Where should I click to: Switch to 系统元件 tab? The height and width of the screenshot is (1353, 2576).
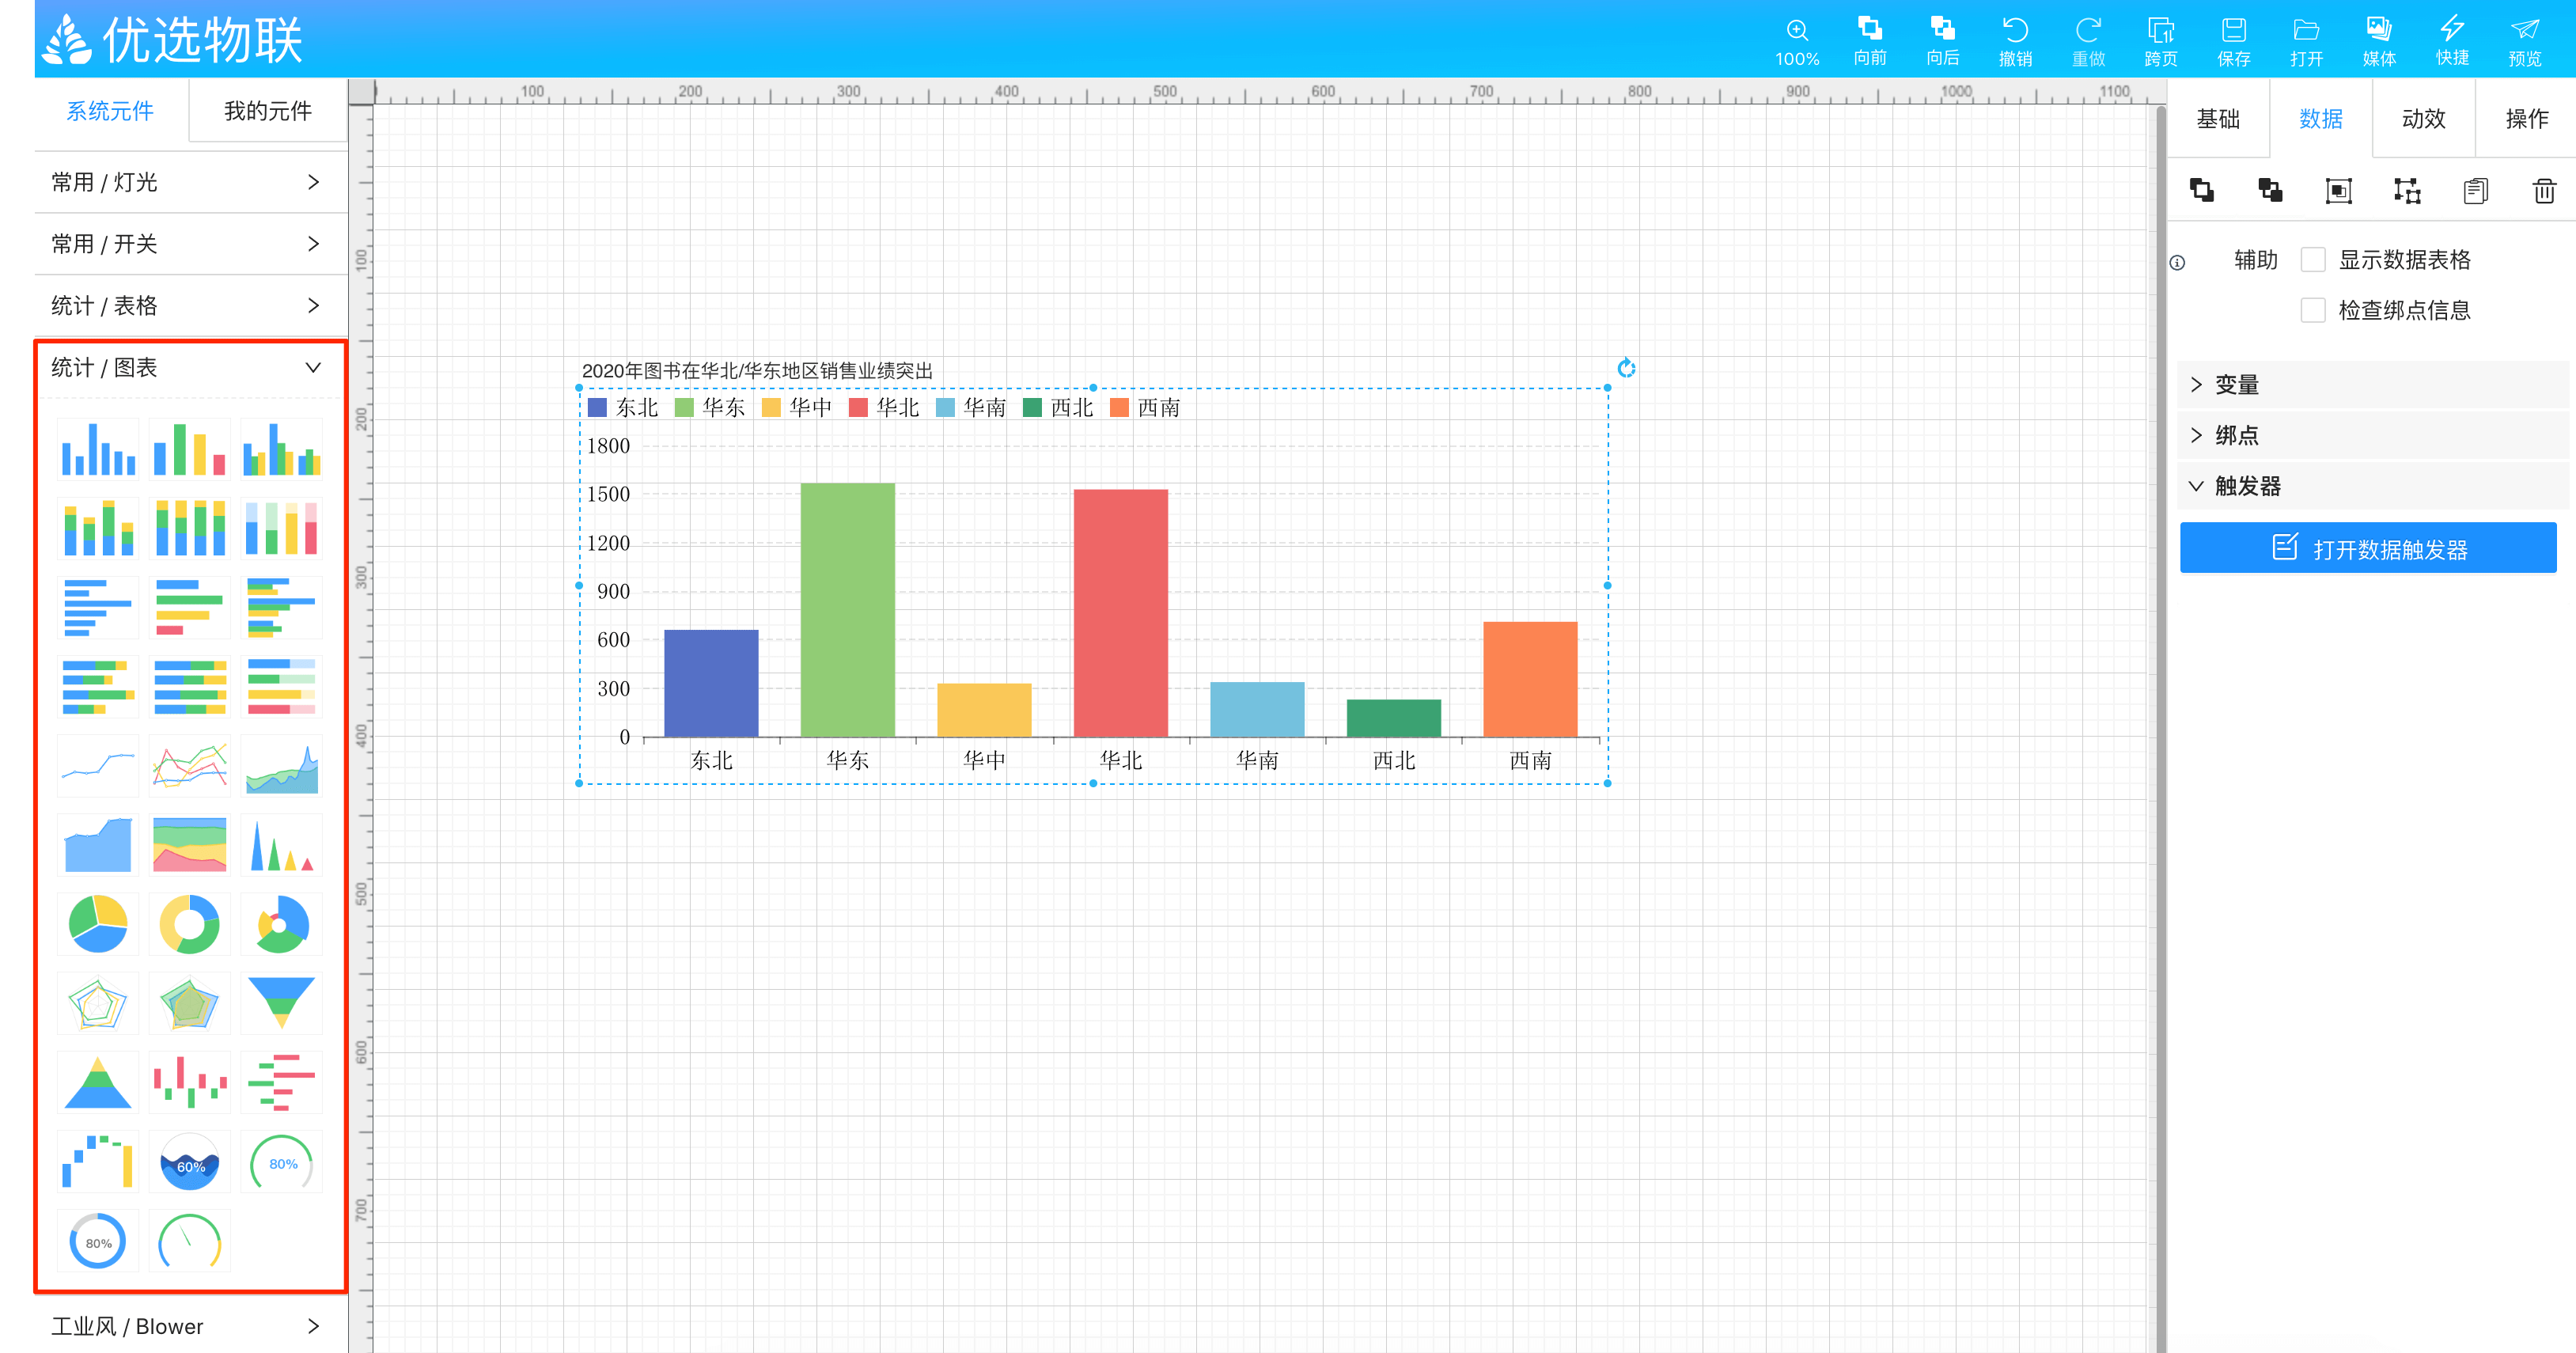tap(110, 111)
